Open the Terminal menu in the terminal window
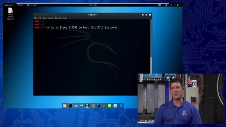Viewport: 226px width, 127px height. pos(58,18)
